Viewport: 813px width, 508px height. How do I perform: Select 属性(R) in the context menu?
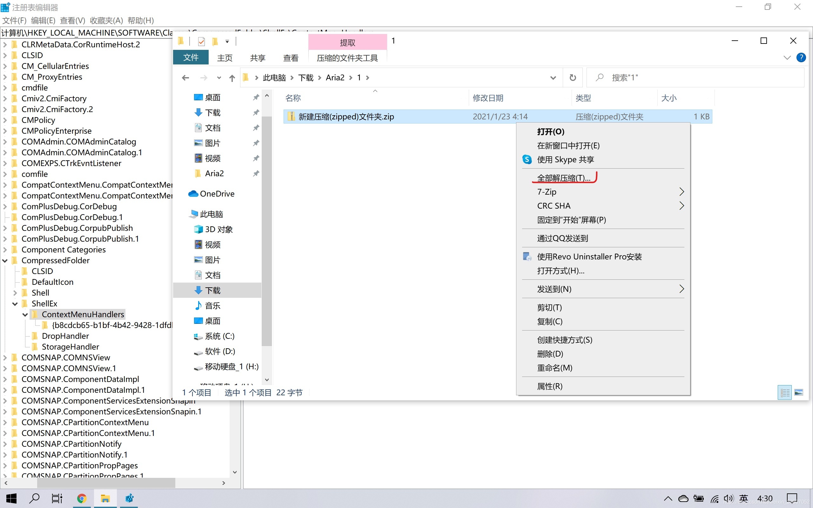point(550,386)
